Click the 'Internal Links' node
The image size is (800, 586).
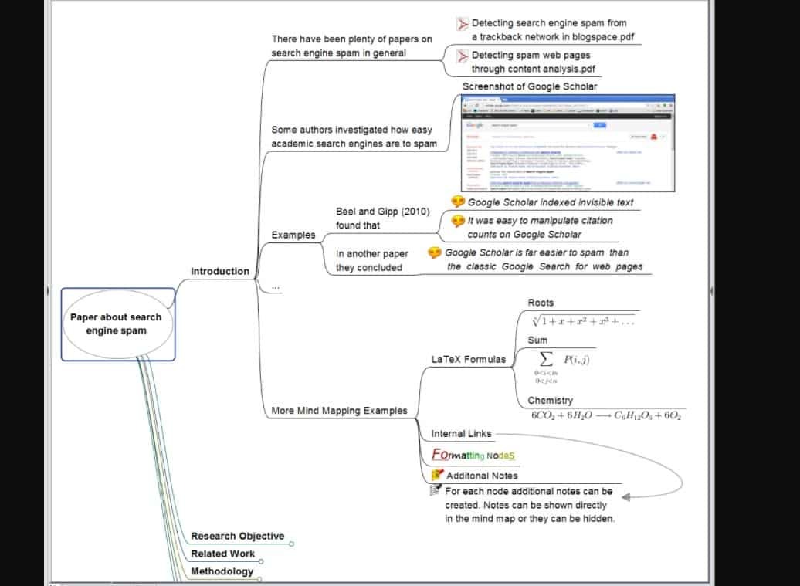pyautogui.click(x=461, y=433)
